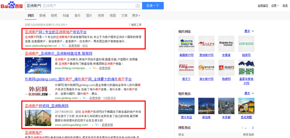Switch to the 贴吧 tab

[54, 16]
